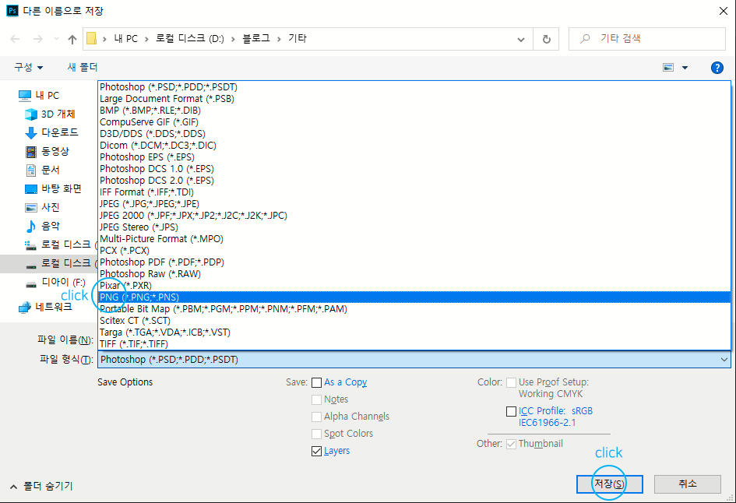Click 블로그 breadcrumb in address bar
This screenshot has height=503, width=736.
(x=255, y=38)
